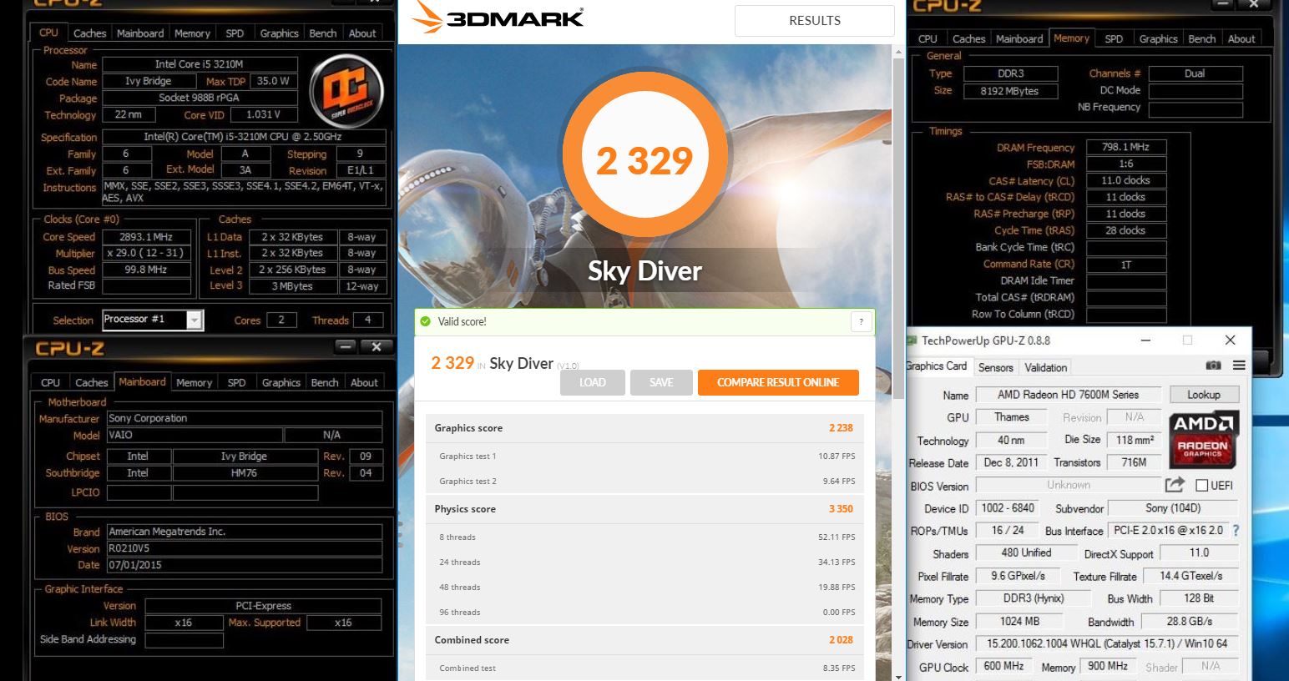Minimize the GPU-Z window
The image size is (1289, 681).
click(1145, 340)
